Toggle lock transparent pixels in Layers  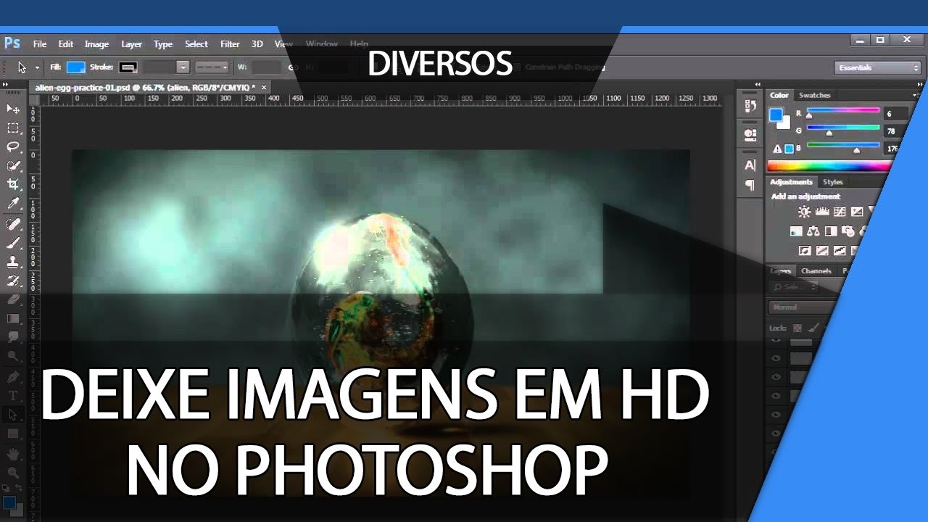click(x=797, y=328)
